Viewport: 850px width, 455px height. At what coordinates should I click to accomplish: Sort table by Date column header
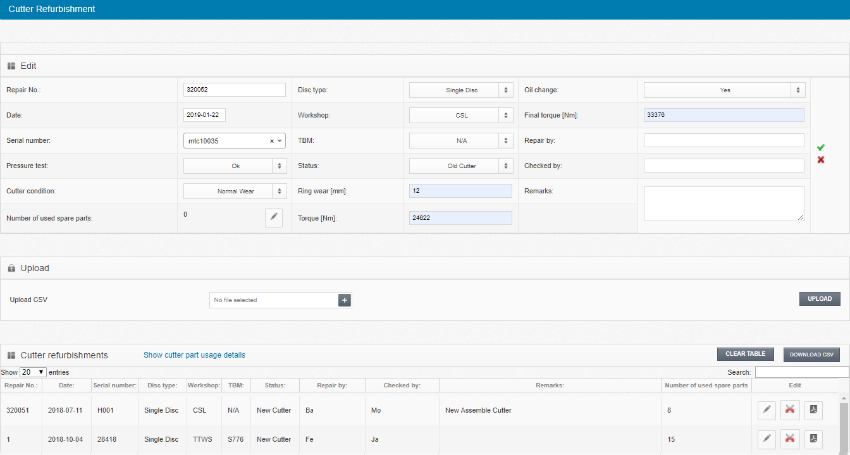66,385
